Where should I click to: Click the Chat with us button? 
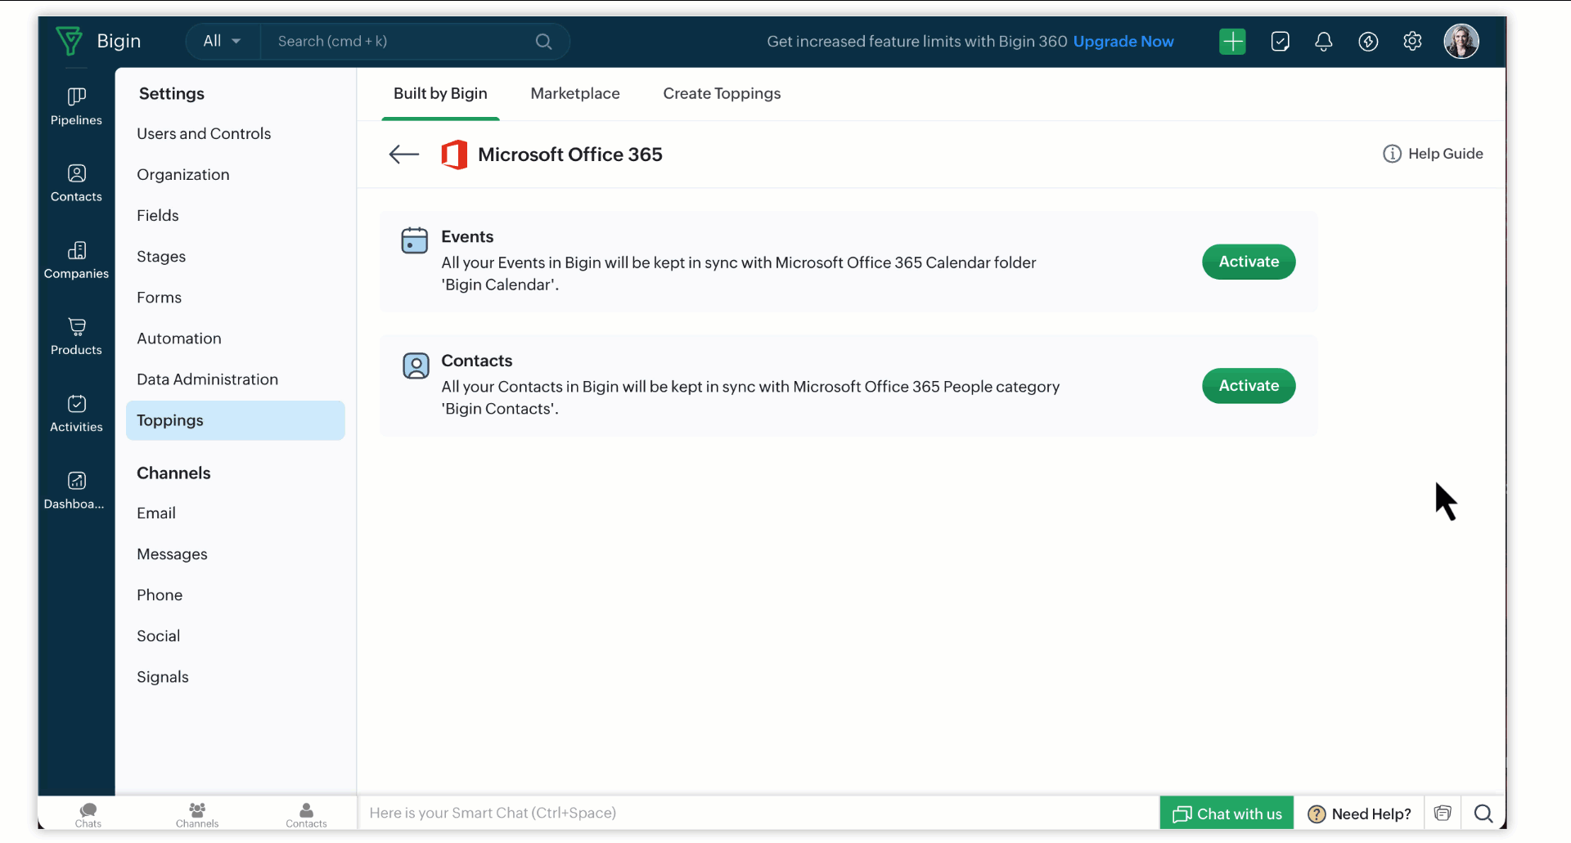click(1227, 813)
